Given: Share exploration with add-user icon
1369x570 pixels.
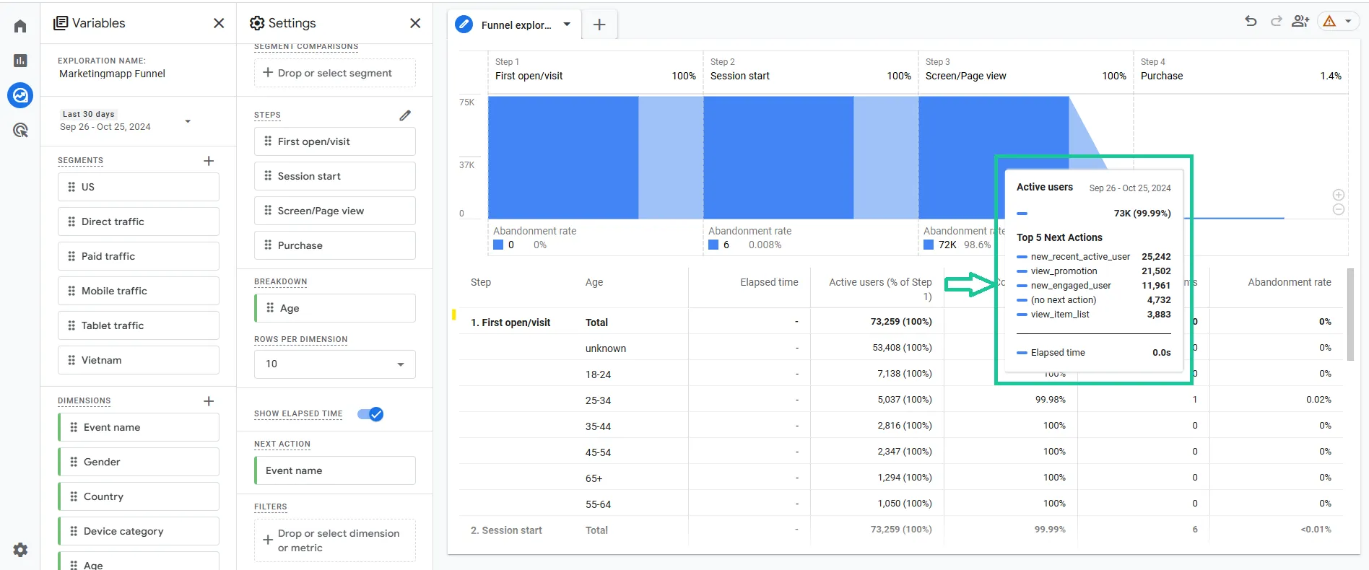Looking at the screenshot, I should (x=1300, y=22).
